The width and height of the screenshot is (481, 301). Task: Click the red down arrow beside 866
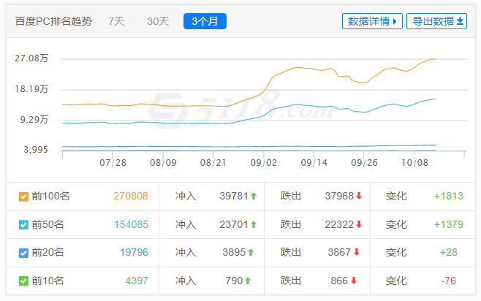click(x=354, y=281)
